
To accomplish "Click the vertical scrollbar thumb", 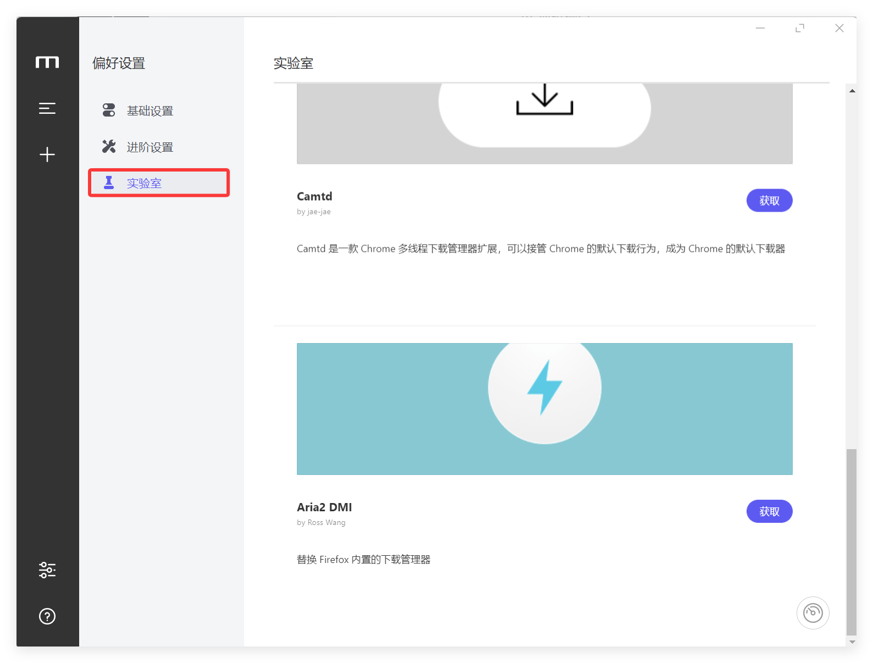I will point(852,542).
